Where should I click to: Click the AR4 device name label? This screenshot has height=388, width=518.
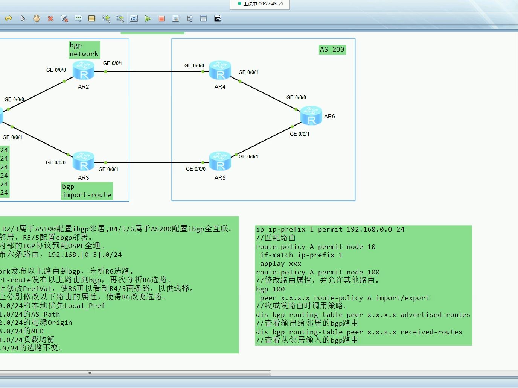click(x=220, y=87)
